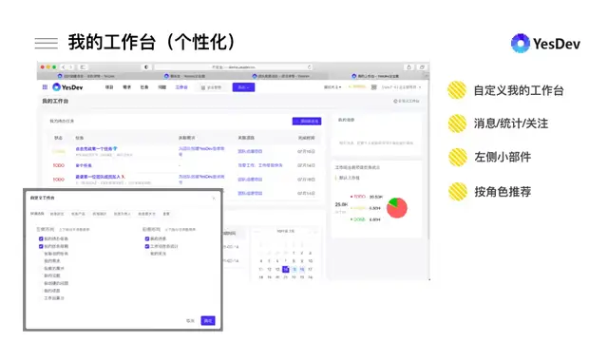Click the YesDev logo in the app header
608x342 pixels.
(67, 87)
